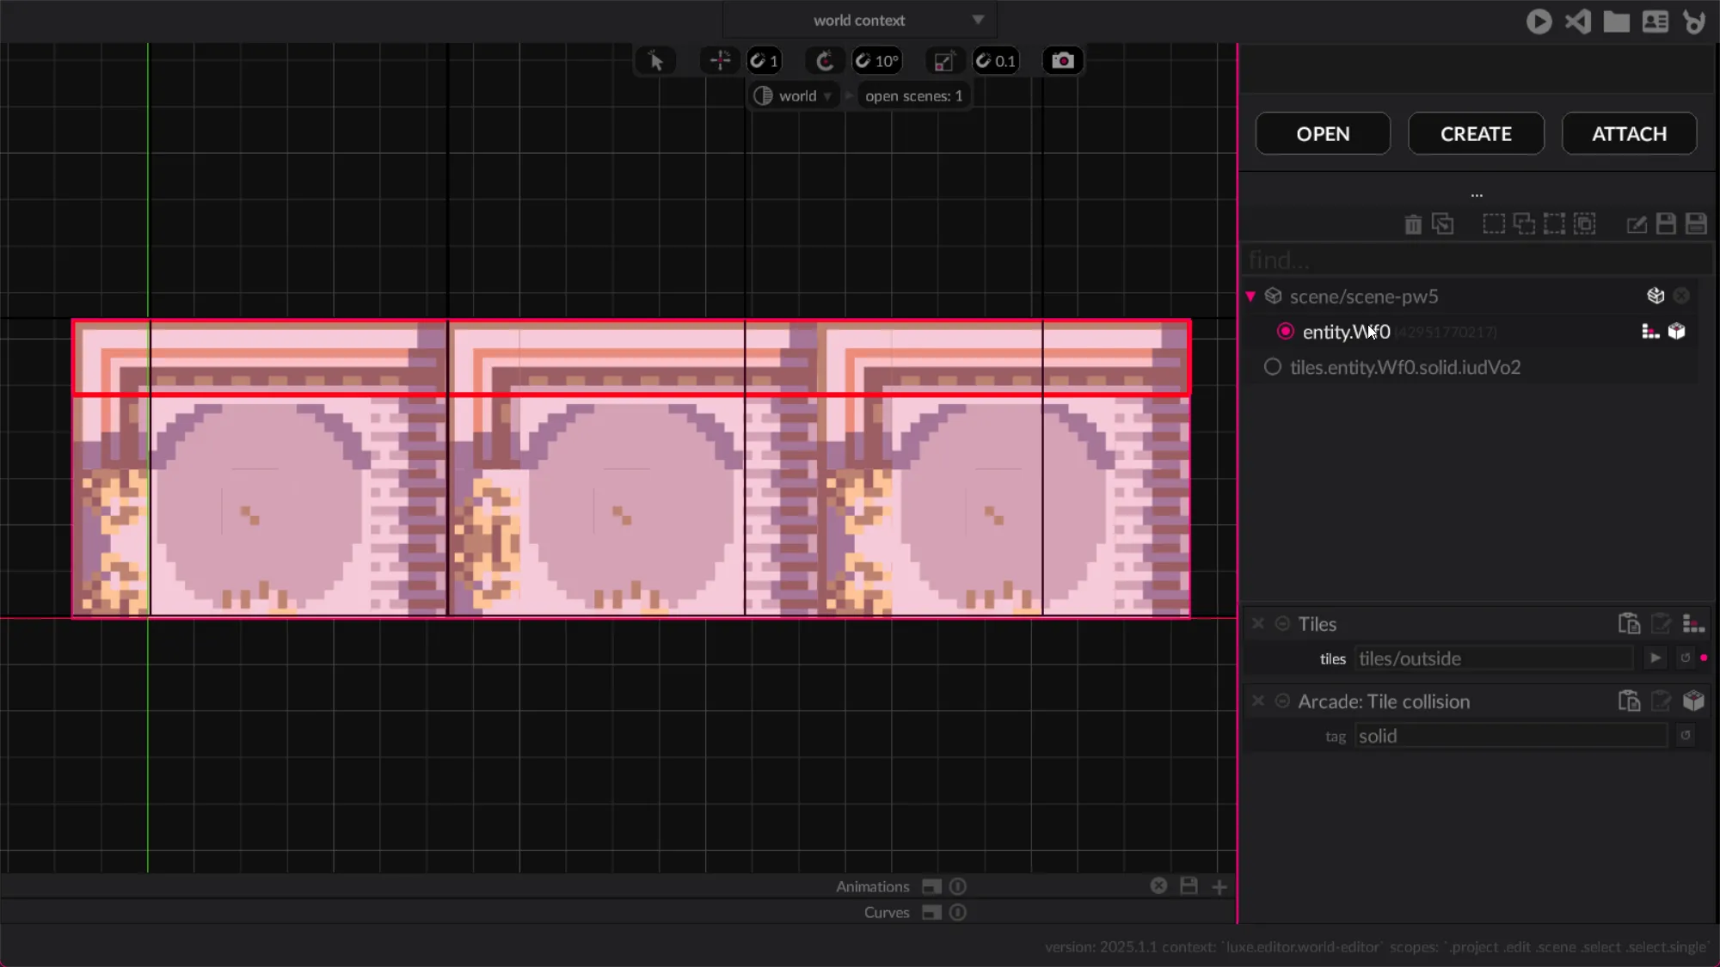The height and width of the screenshot is (967, 1720).
Task: Click the trash delete icon
Action: pyautogui.click(x=1412, y=224)
